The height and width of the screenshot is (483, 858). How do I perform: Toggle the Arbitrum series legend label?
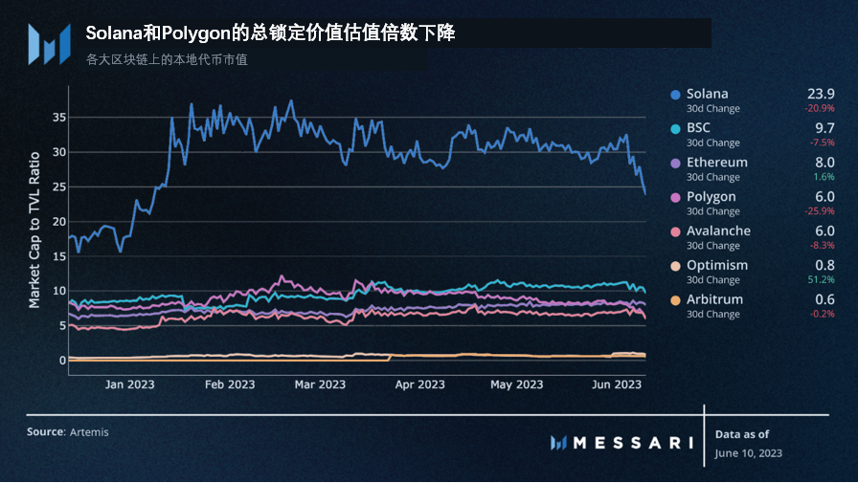coord(714,299)
